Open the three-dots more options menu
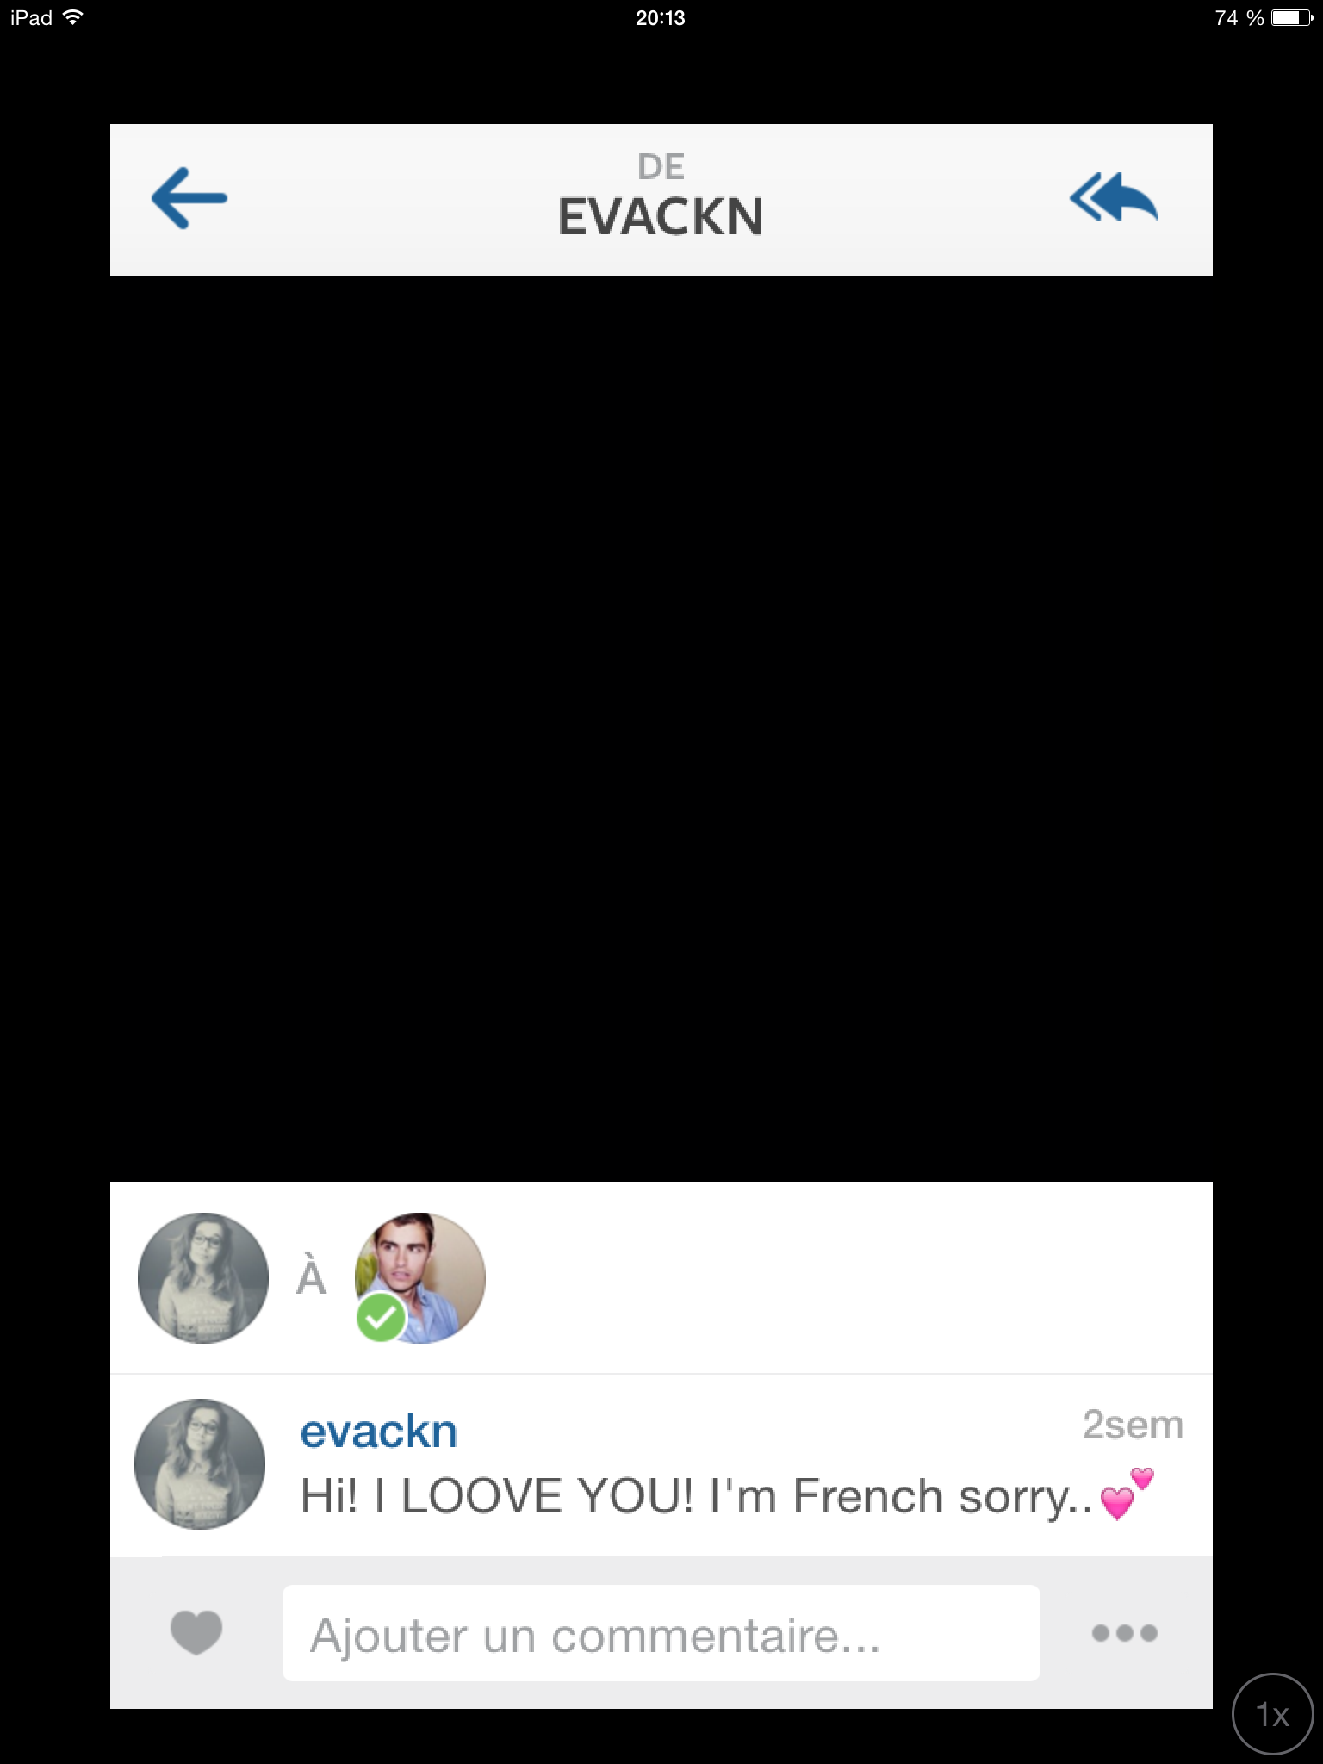 [x=1124, y=1632]
